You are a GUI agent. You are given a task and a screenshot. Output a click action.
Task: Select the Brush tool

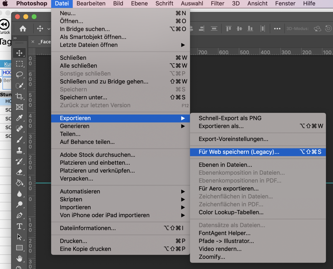pos(19,140)
